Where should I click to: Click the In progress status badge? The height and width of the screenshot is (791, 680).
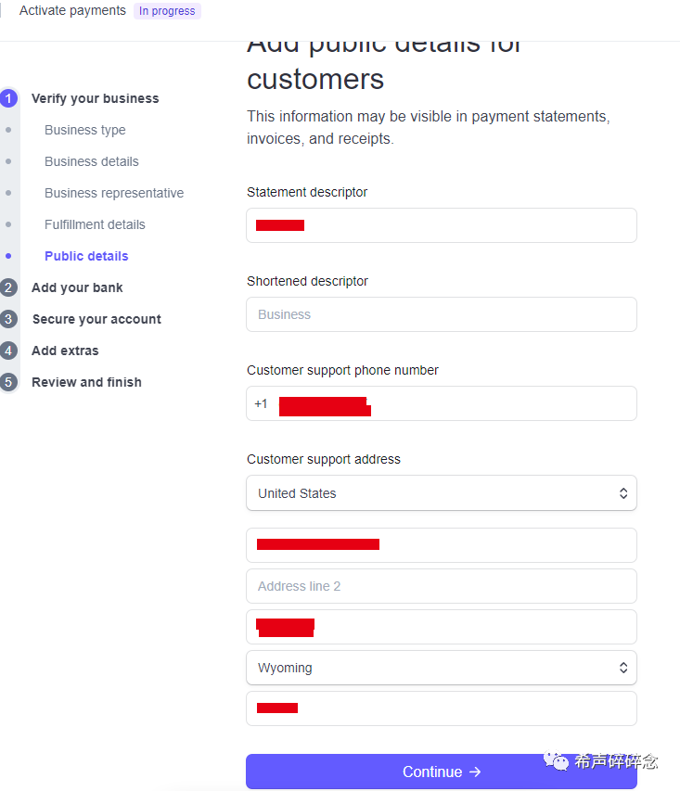pos(167,11)
